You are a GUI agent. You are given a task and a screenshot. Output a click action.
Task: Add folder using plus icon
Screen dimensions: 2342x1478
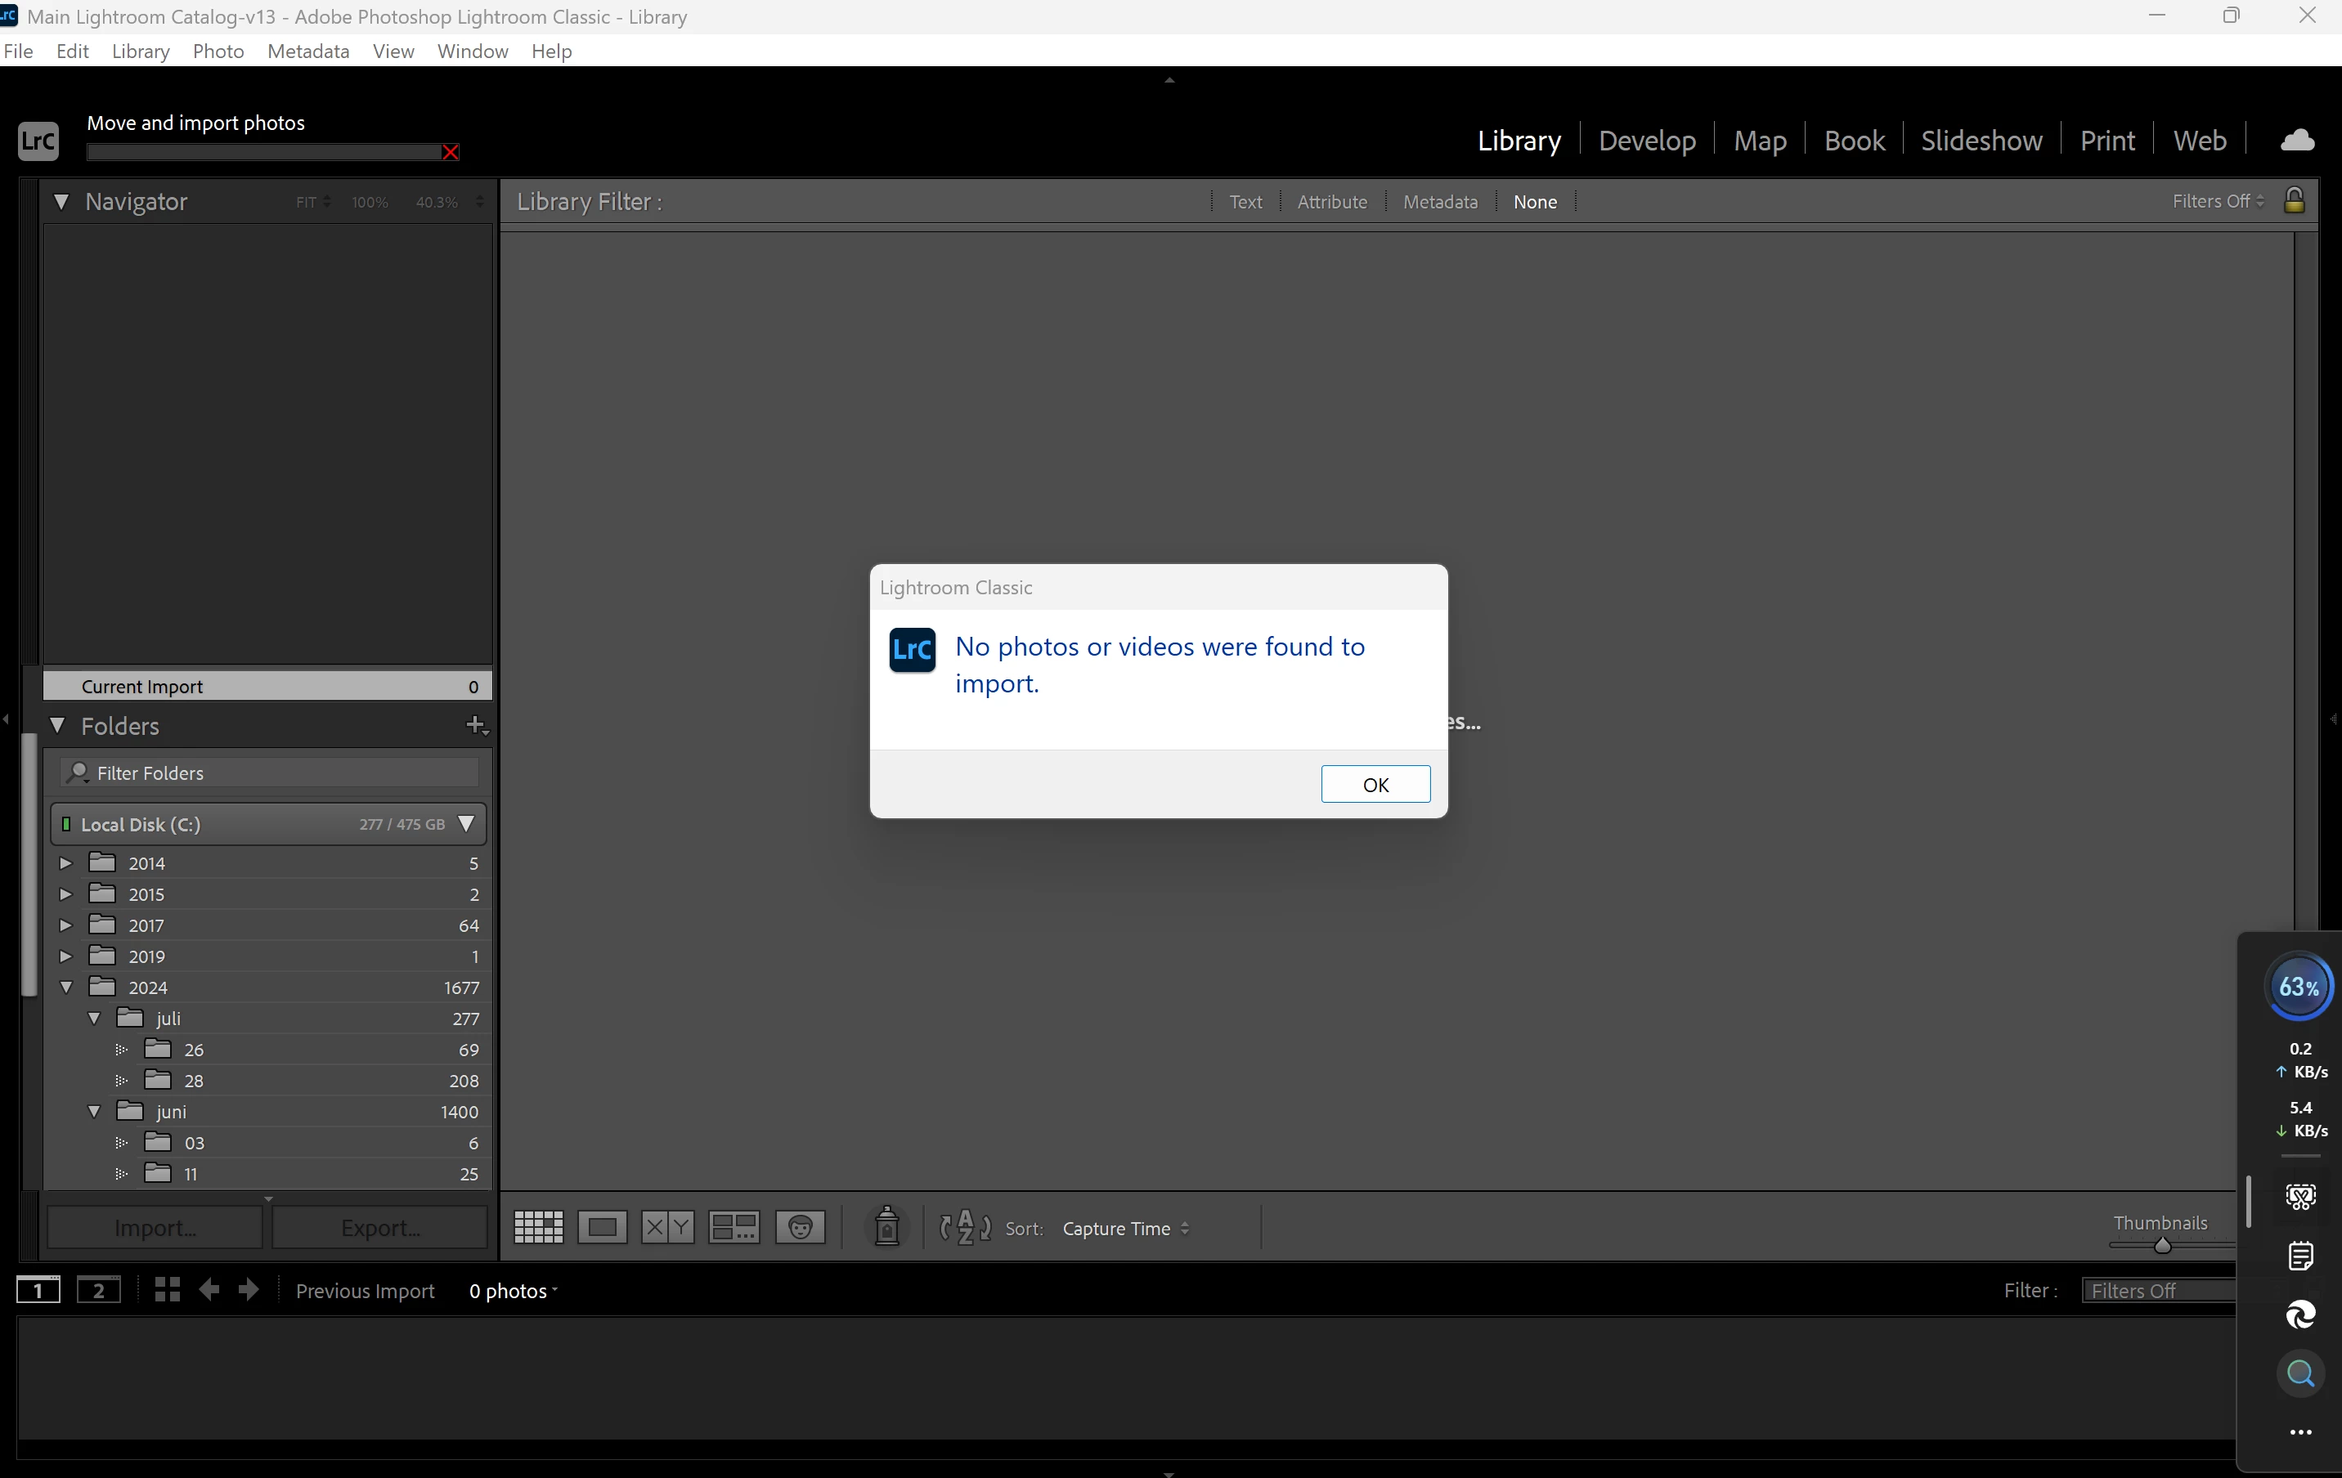coord(476,725)
